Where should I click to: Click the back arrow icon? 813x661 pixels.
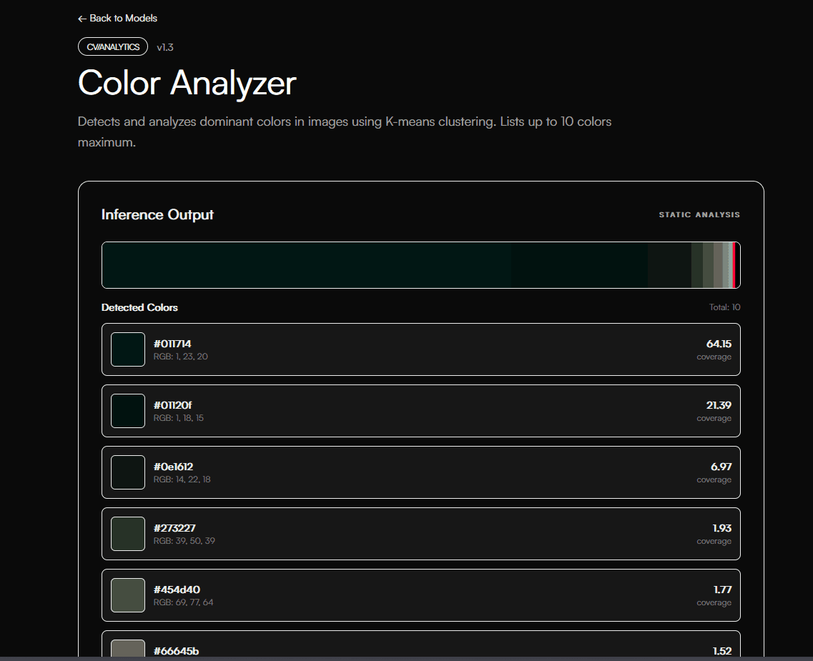[x=82, y=19]
